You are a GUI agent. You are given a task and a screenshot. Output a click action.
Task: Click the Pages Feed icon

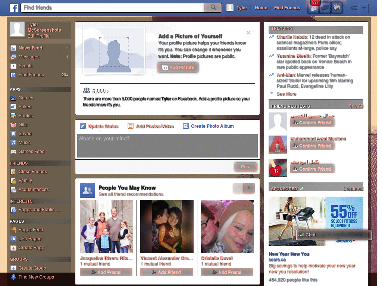[13, 229]
